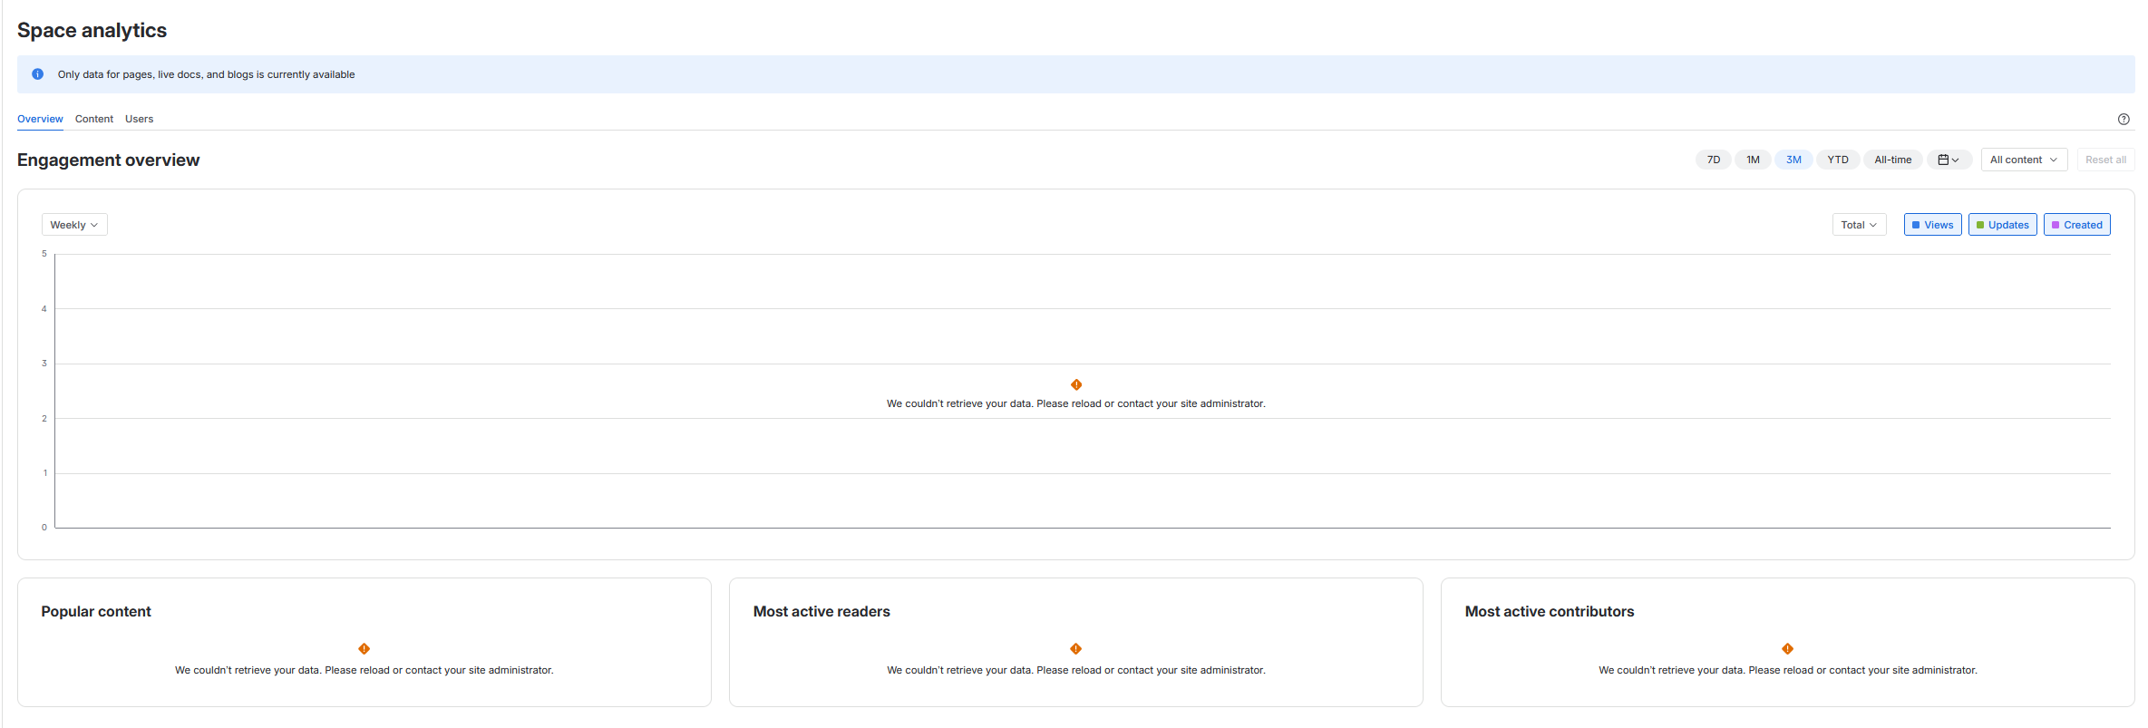This screenshot has height=728, width=2148.
Task: Click the green Updates color square
Action: (1980, 225)
